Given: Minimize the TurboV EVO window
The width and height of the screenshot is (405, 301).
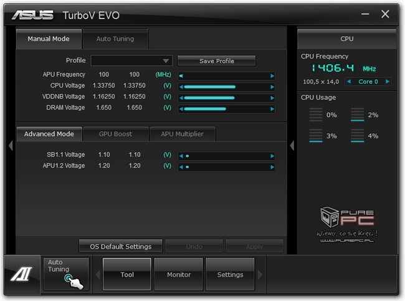Looking at the screenshot, I should 365,14.
